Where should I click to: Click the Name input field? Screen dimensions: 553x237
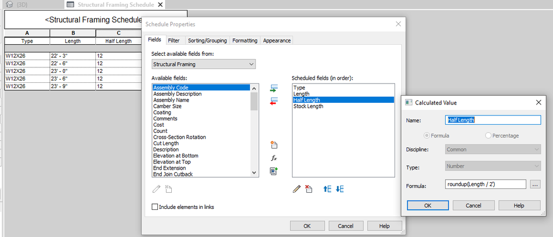493,120
